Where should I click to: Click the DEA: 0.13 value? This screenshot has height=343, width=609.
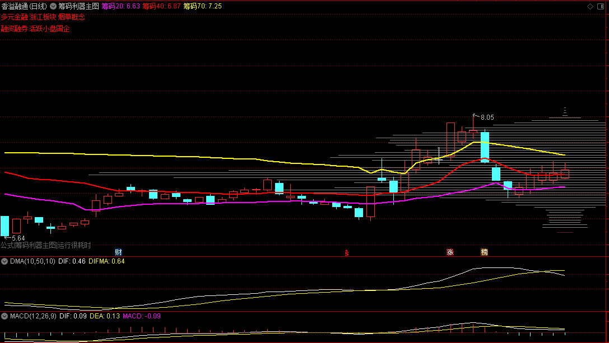[x=105, y=316]
